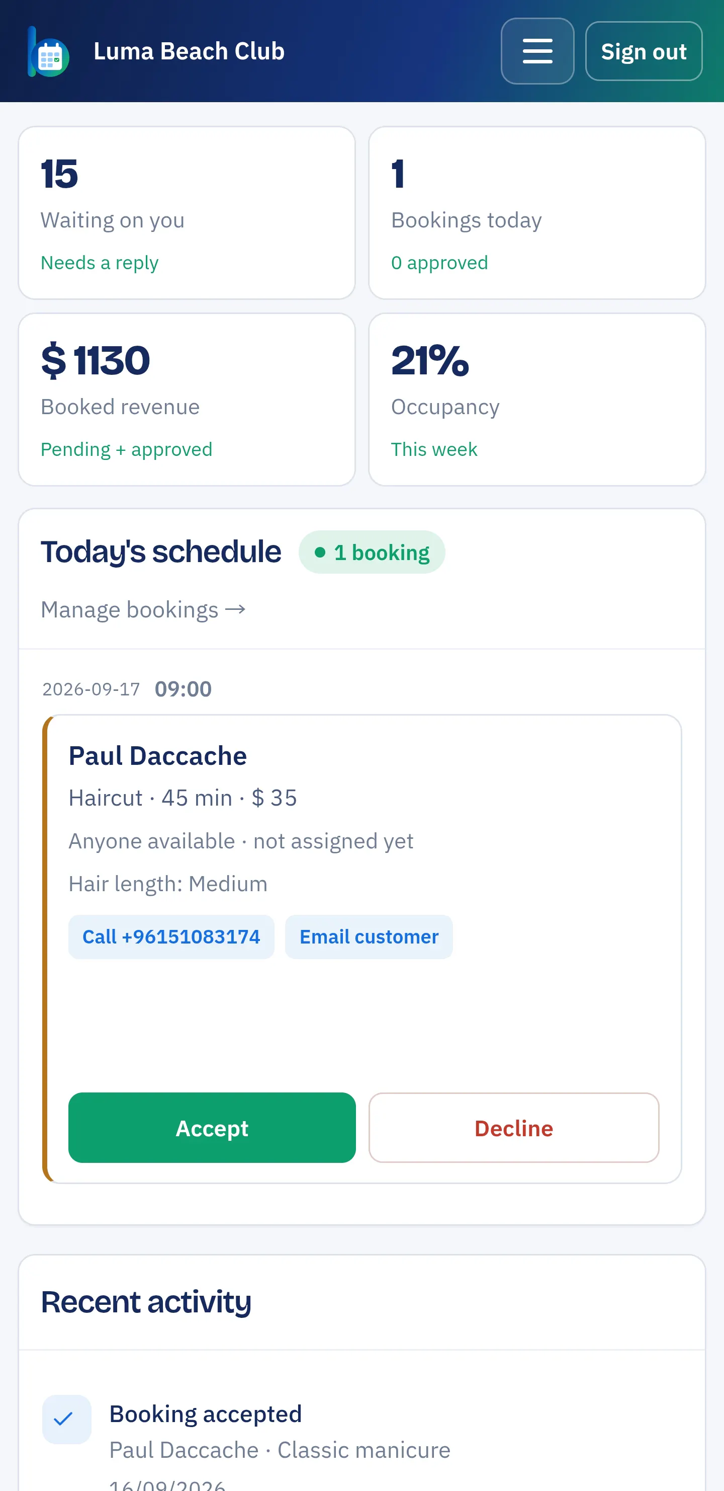The height and width of the screenshot is (1491, 724).
Task: Sign out of the account
Action: [644, 51]
